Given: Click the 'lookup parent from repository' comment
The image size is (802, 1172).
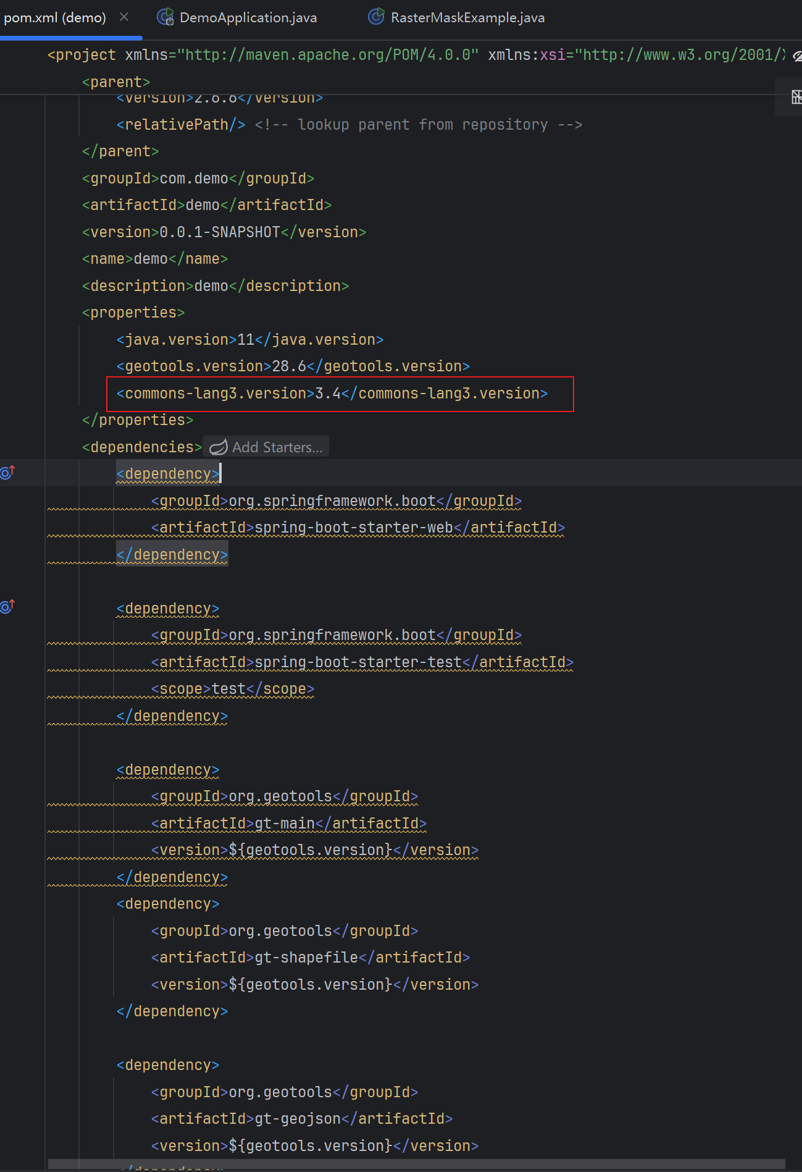Looking at the screenshot, I should [419, 125].
